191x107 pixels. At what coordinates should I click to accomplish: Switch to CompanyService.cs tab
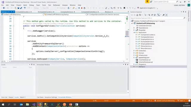tap(68, 12)
